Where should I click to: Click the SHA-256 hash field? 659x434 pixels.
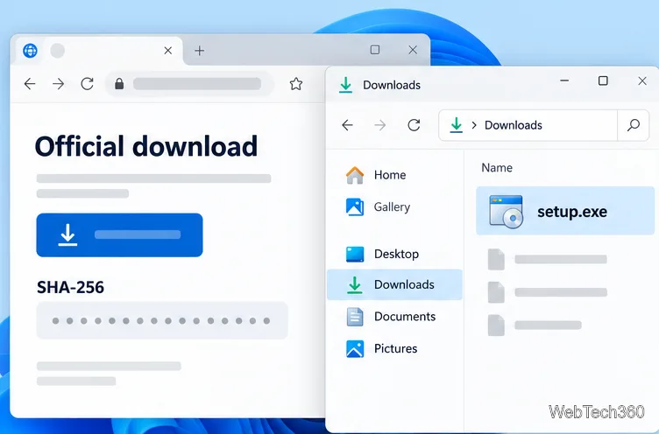click(x=162, y=320)
